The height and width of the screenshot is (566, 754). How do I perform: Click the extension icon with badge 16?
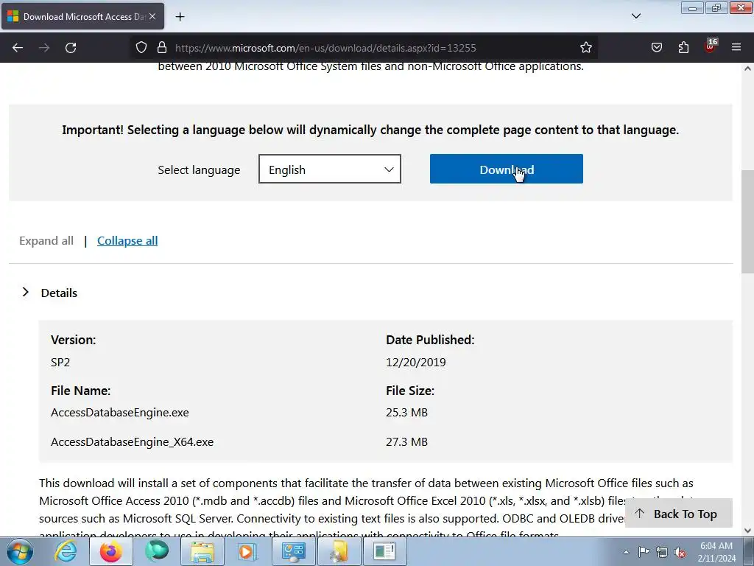(x=711, y=46)
